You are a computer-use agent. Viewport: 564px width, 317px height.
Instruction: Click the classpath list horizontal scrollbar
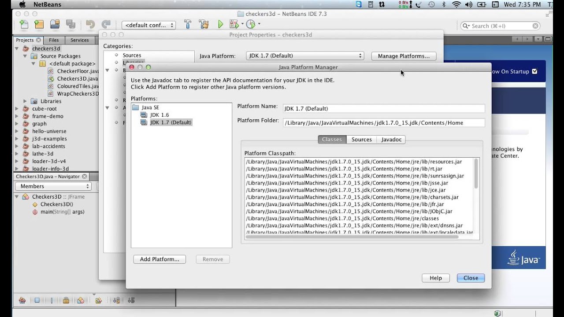pos(352,237)
